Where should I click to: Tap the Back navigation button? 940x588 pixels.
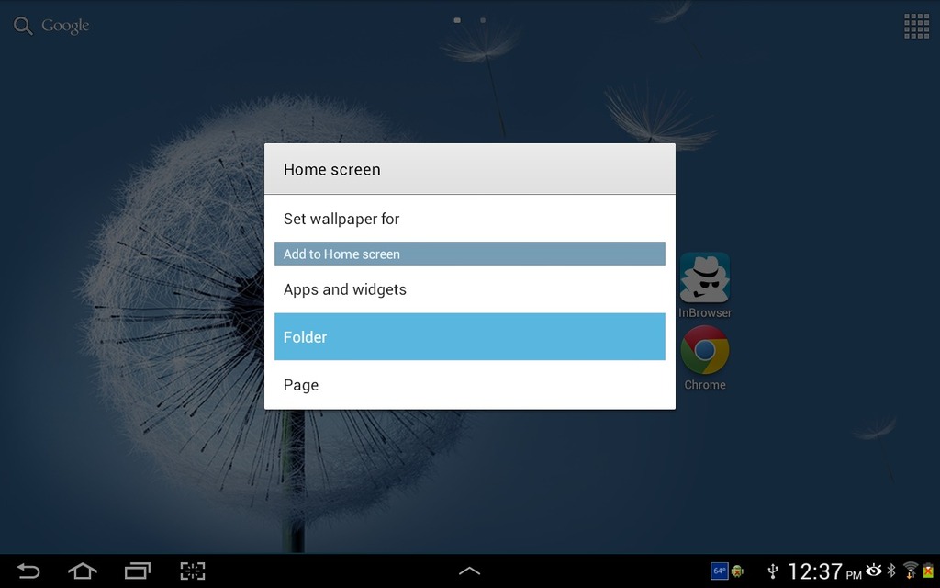tap(28, 571)
